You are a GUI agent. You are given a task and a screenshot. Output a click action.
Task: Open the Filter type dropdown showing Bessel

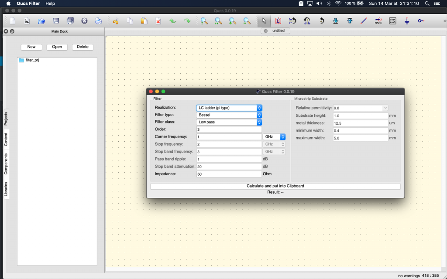[229, 115]
